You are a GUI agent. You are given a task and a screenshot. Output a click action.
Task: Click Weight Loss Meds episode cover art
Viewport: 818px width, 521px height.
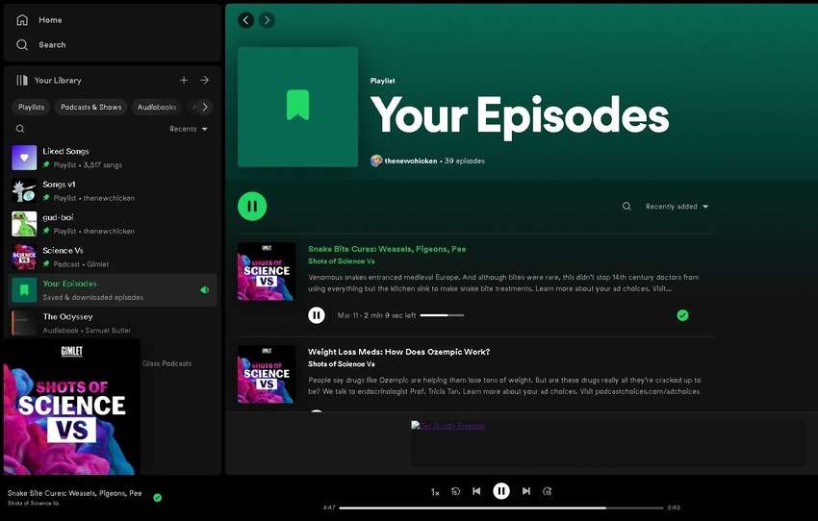coord(267,375)
